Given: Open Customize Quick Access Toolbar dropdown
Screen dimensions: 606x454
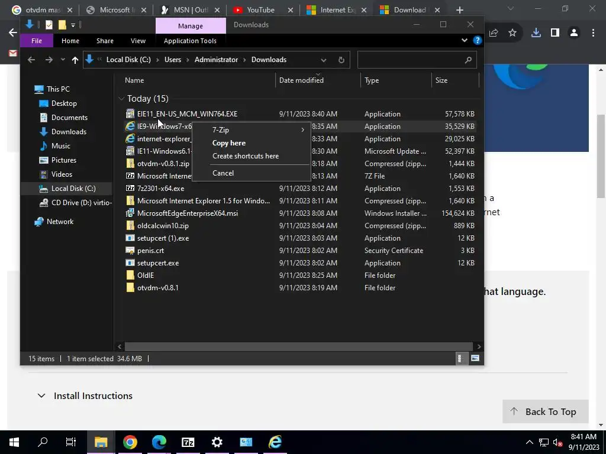Looking at the screenshot, I should pos(73,25).
